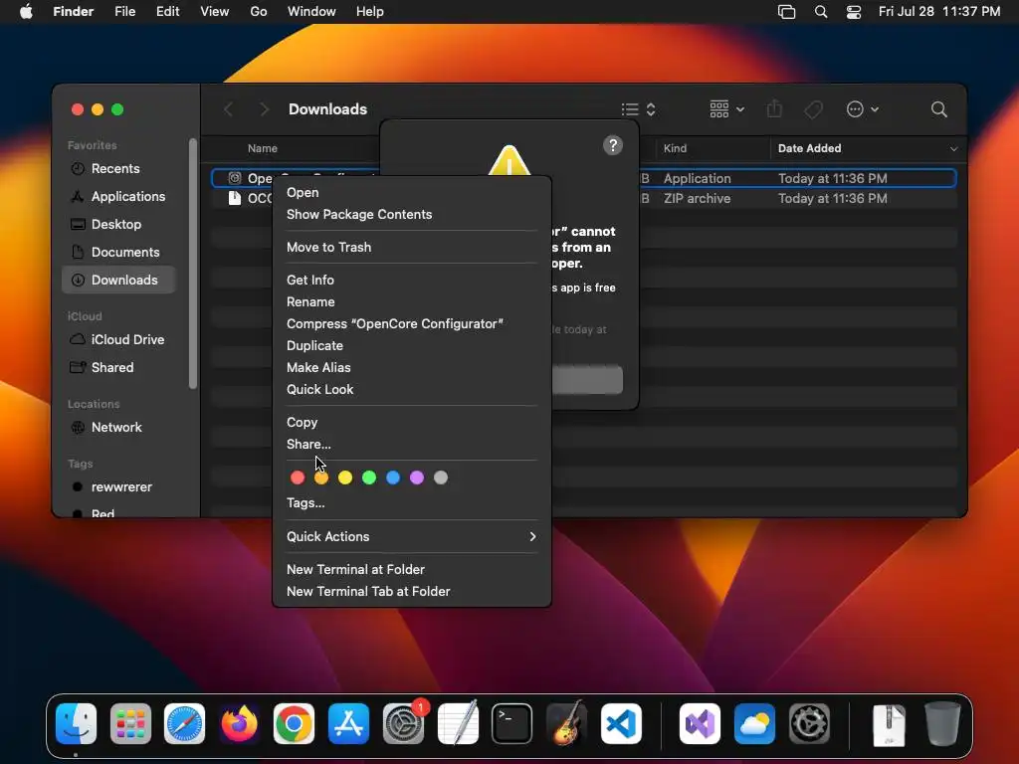Screen dimensions: 1019x764
Task: Toggle Date Added sort order chevron
Action: (953, 149)
